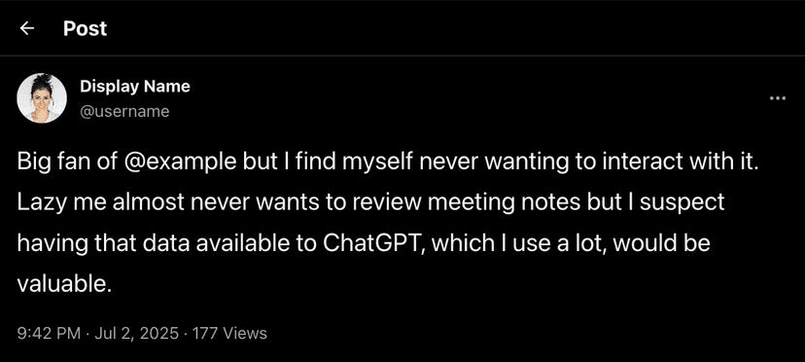
Task: Follow the @example mention link
Action: [179, 163]
